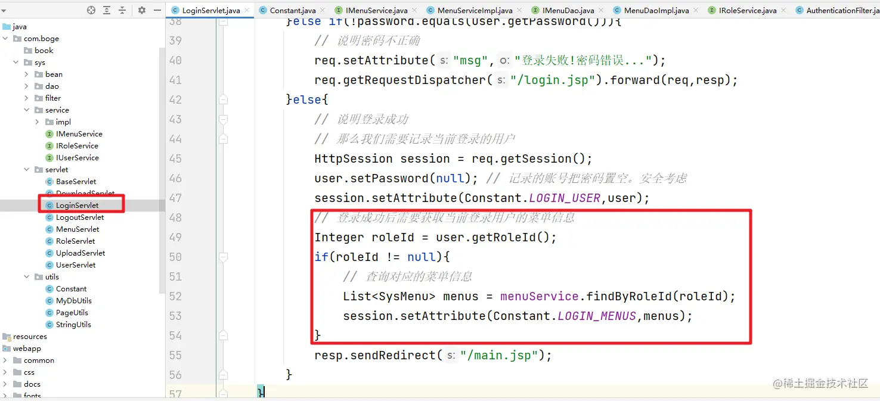880x401 pixels.
Task: Collapse the sys package
Action: [16, 63]
